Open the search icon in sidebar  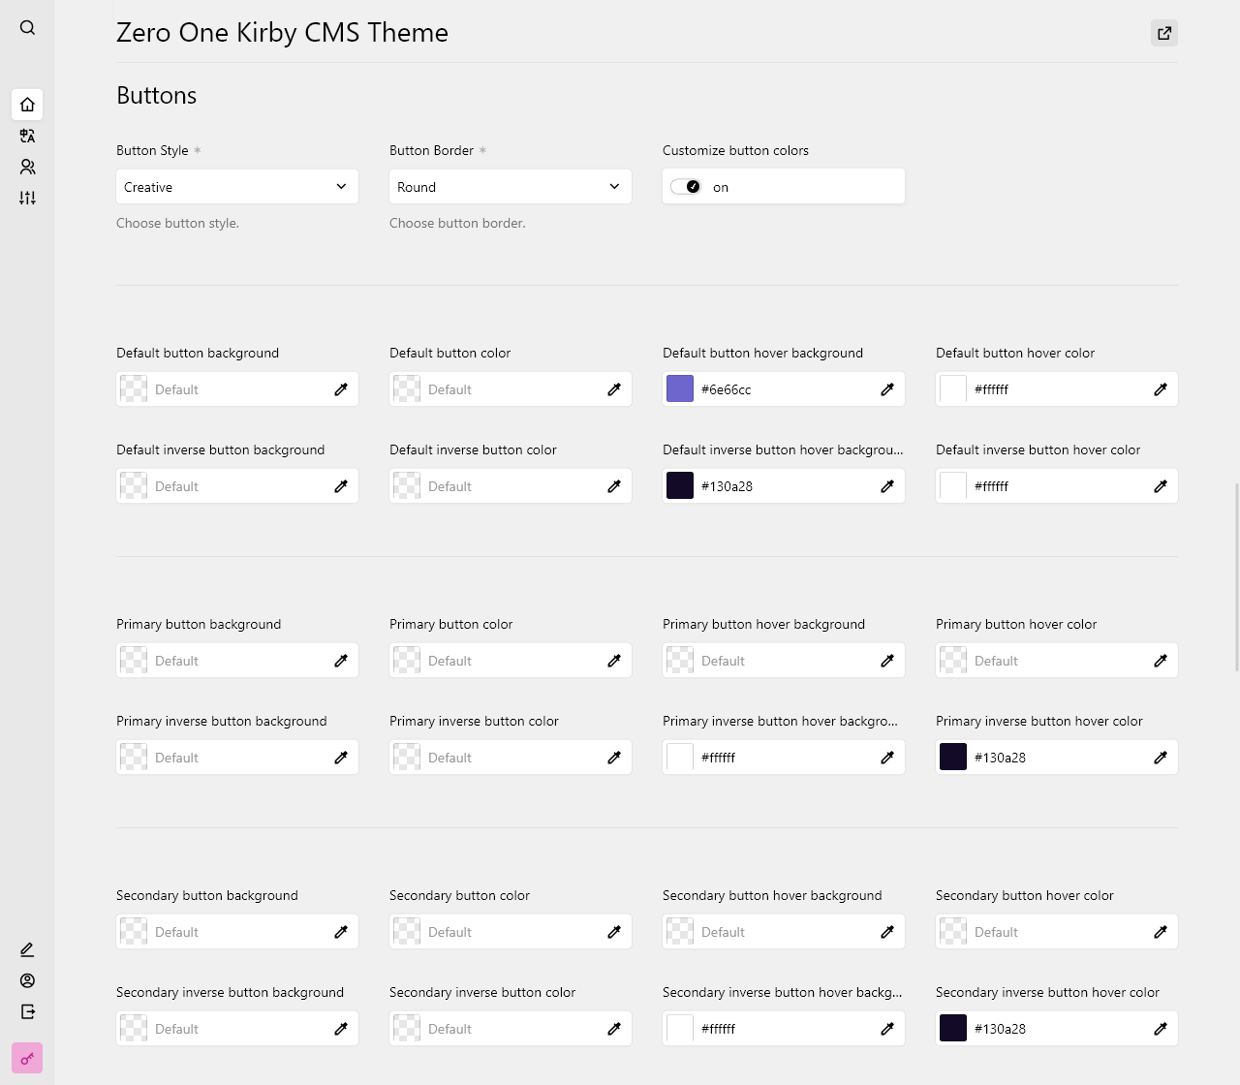pyautogui.click(x=27, y=28)
